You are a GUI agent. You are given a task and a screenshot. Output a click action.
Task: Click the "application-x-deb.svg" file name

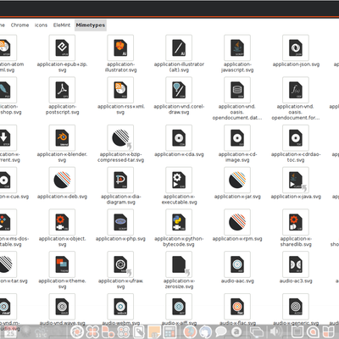62,197
